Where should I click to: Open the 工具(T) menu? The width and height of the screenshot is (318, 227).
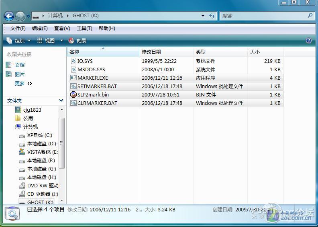pyautogui.click(x=84, y=28)
